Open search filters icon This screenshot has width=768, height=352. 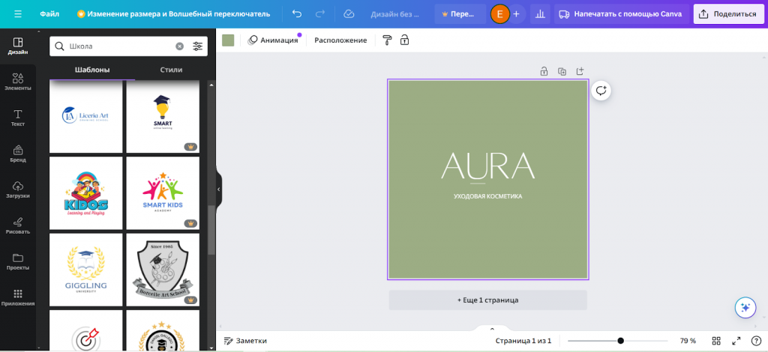click(x=197, y=46)
